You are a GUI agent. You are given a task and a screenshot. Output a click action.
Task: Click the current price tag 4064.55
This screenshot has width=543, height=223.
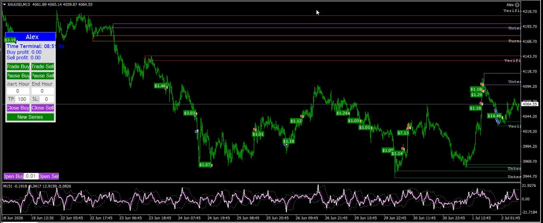pos(530,104)
